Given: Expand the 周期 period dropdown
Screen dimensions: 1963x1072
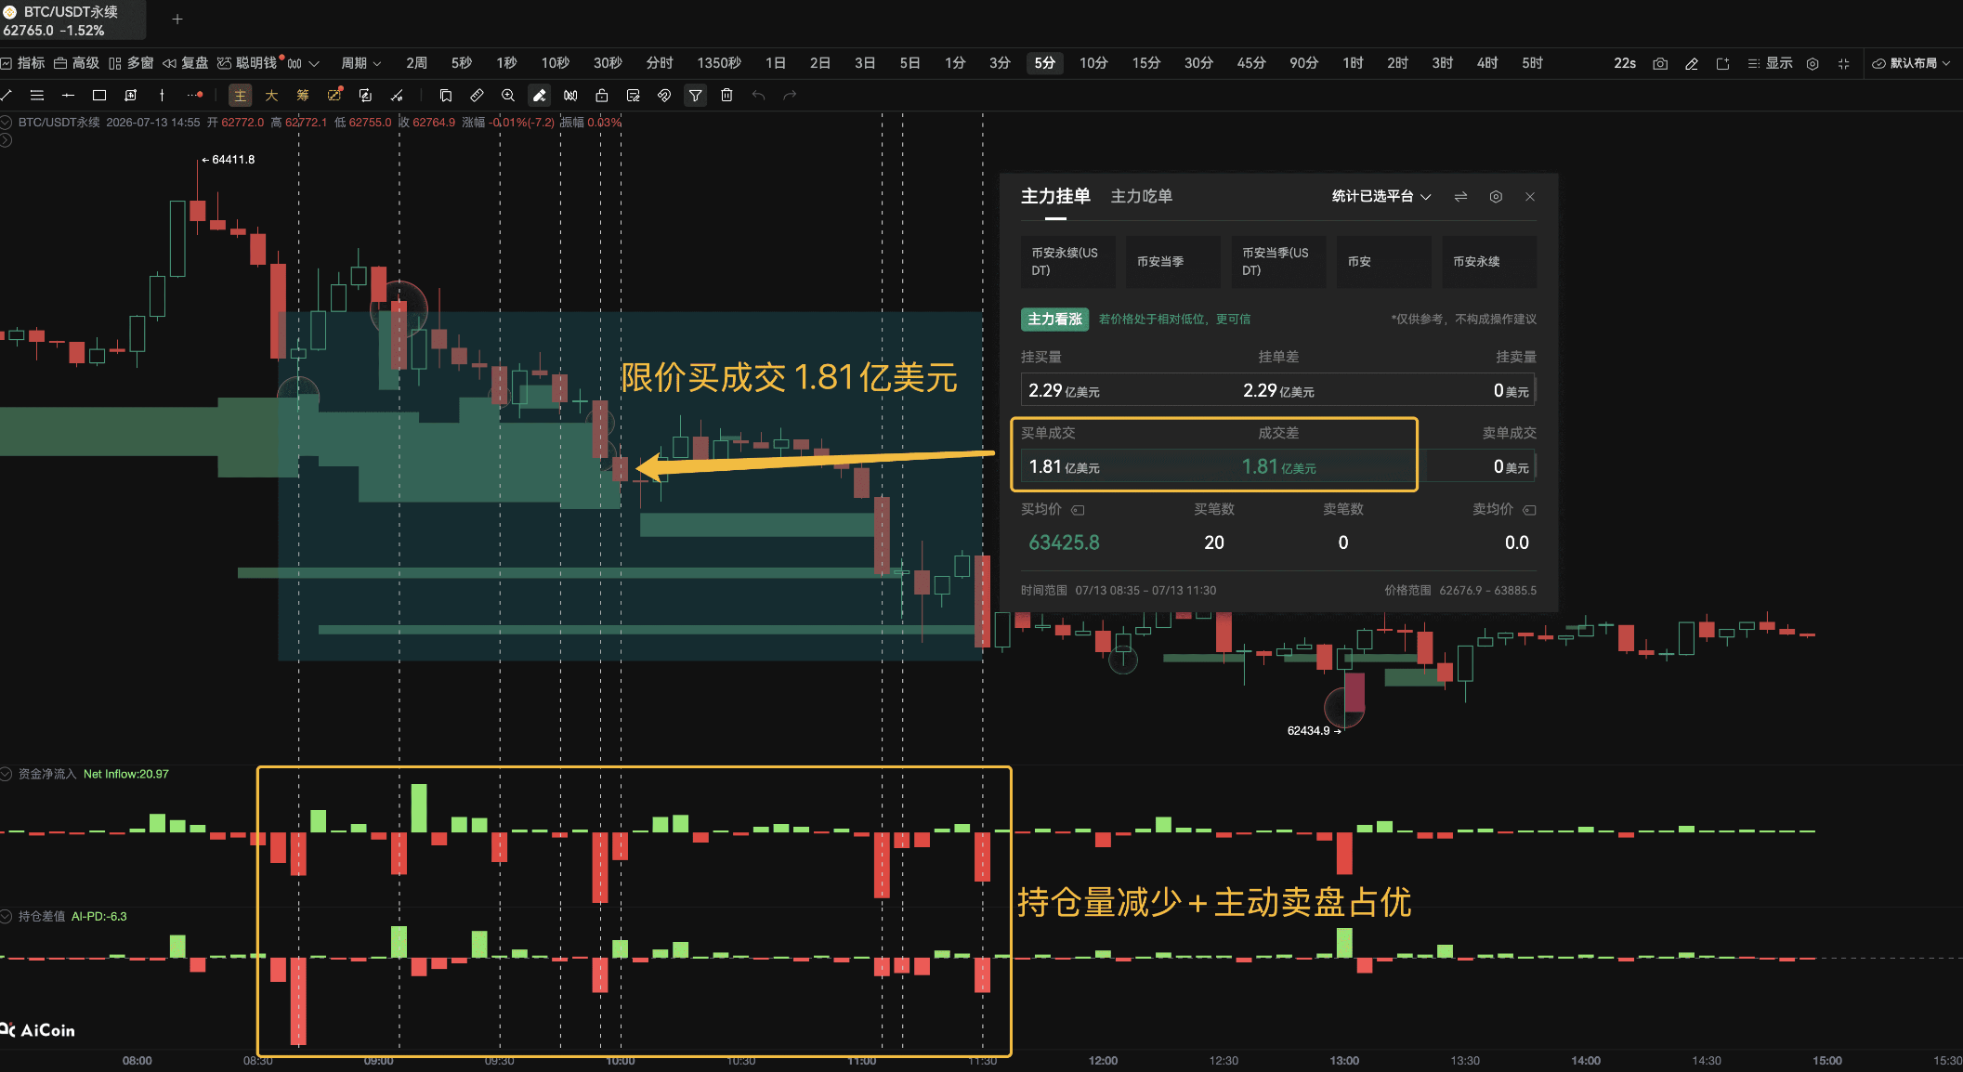Looking at the screenshot, I should tap(361, 63).
